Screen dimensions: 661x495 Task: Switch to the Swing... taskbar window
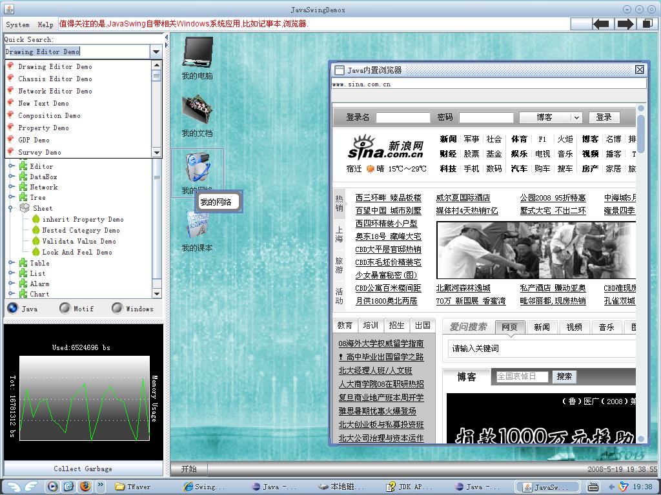tap(205, 487)
